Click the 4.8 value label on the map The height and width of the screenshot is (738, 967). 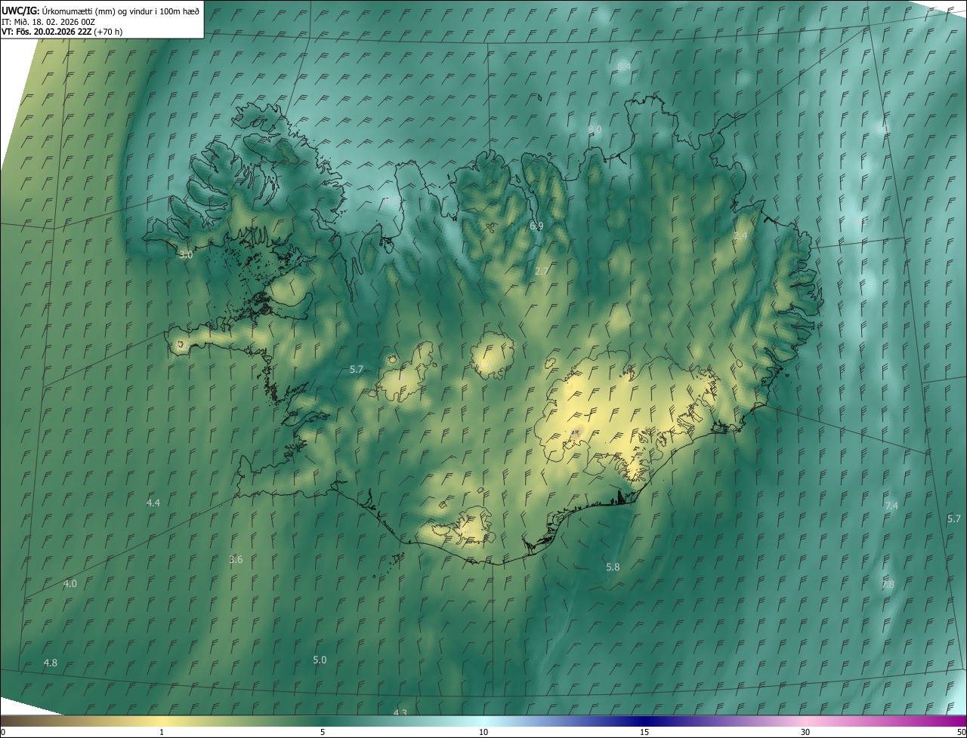(50, 663)
